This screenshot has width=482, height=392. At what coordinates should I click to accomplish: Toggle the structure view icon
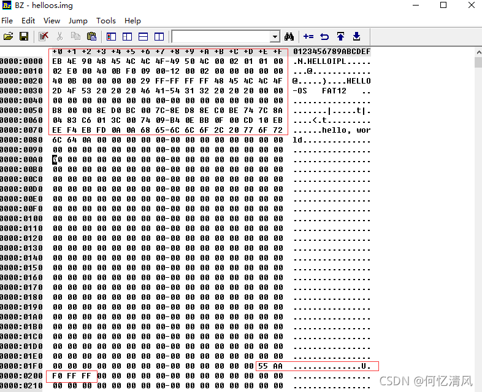(128, 37)
